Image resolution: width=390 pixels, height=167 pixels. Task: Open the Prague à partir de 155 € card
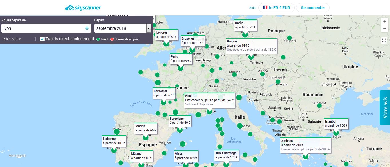tap(251, 46)
